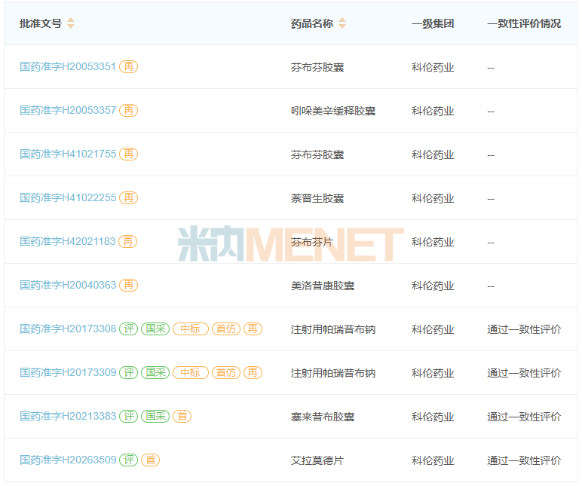Open approval number 国药准字H20053351
Screen dimensions: 582x486
[x=68, y=67]
